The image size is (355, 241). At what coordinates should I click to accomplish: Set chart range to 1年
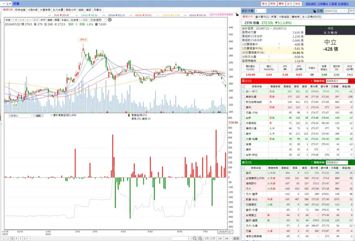(220, 238)
